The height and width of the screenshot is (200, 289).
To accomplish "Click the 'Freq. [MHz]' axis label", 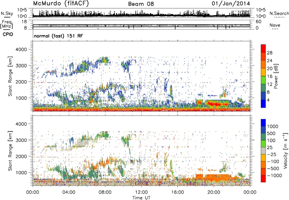I will coord(7,25).
